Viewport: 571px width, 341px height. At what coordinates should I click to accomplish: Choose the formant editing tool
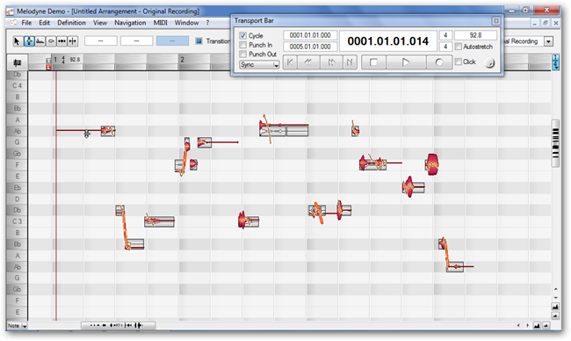[x=40, y=41]
